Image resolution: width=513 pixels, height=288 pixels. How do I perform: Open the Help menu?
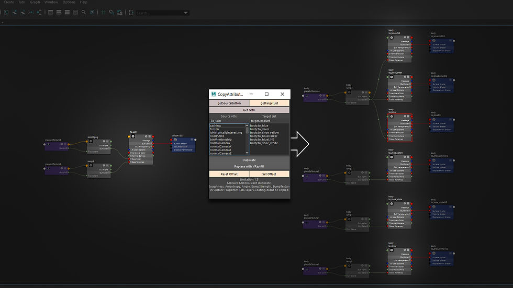click(84, 2)
